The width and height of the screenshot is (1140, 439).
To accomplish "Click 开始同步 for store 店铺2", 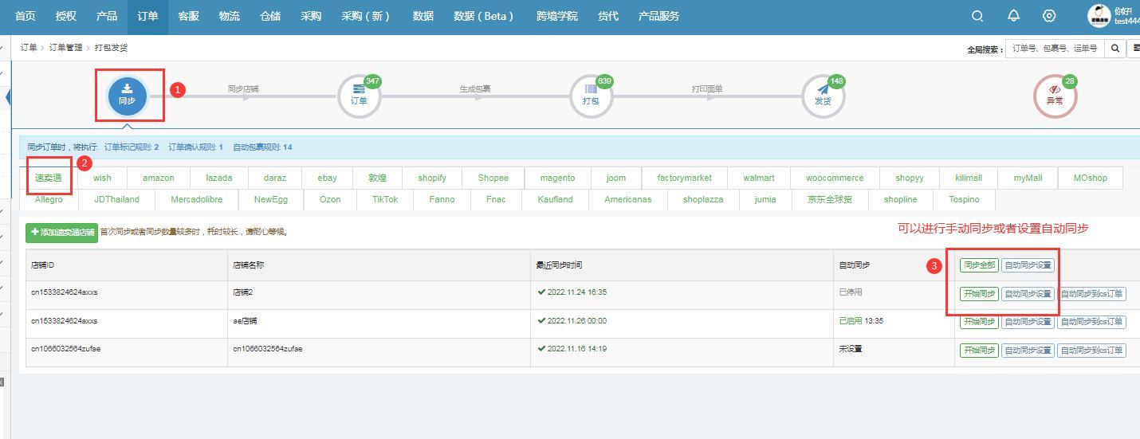I will tap(979, 293).
